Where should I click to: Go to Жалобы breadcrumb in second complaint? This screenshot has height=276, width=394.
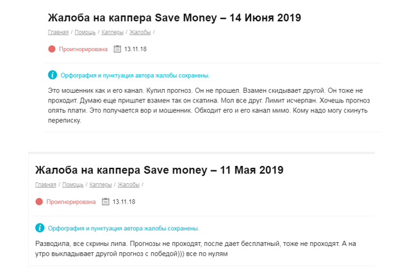pos(129,184)
